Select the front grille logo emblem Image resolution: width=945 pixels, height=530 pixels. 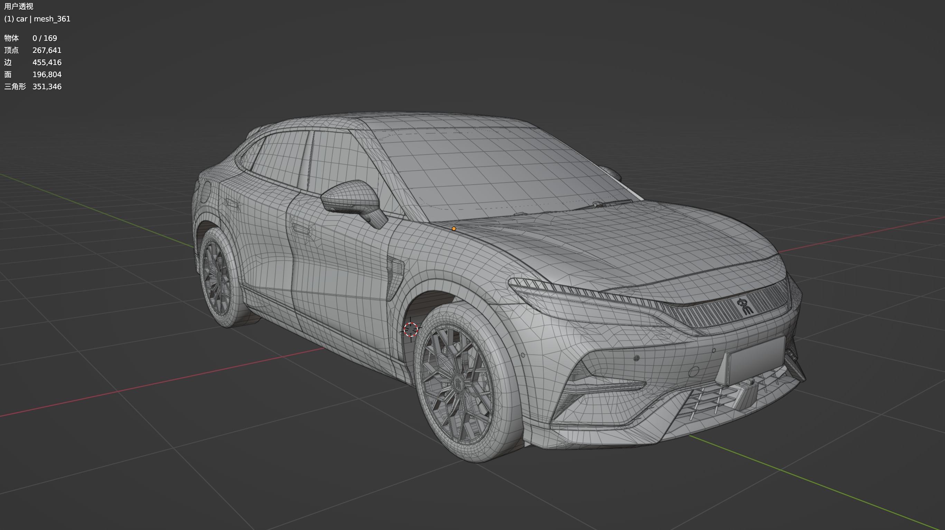[x=745, y=306]
